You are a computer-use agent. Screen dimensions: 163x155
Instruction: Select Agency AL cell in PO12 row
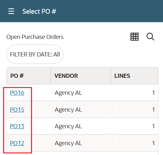tap(68, 143)
